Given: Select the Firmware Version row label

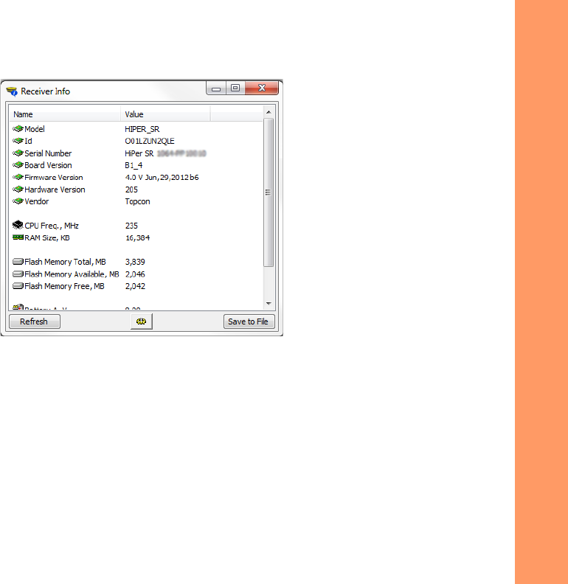Looking at the screenshot, I should [x=54, y=177].
